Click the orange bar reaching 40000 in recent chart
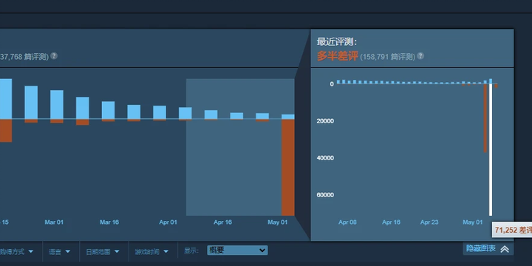532x266 pixels. tap(485, 118)
